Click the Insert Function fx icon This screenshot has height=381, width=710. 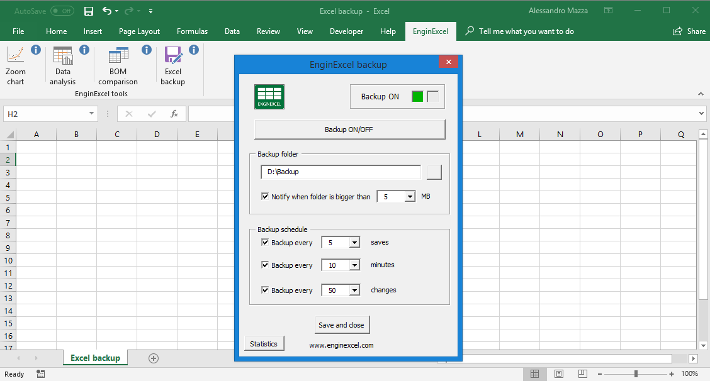point(174,114)
